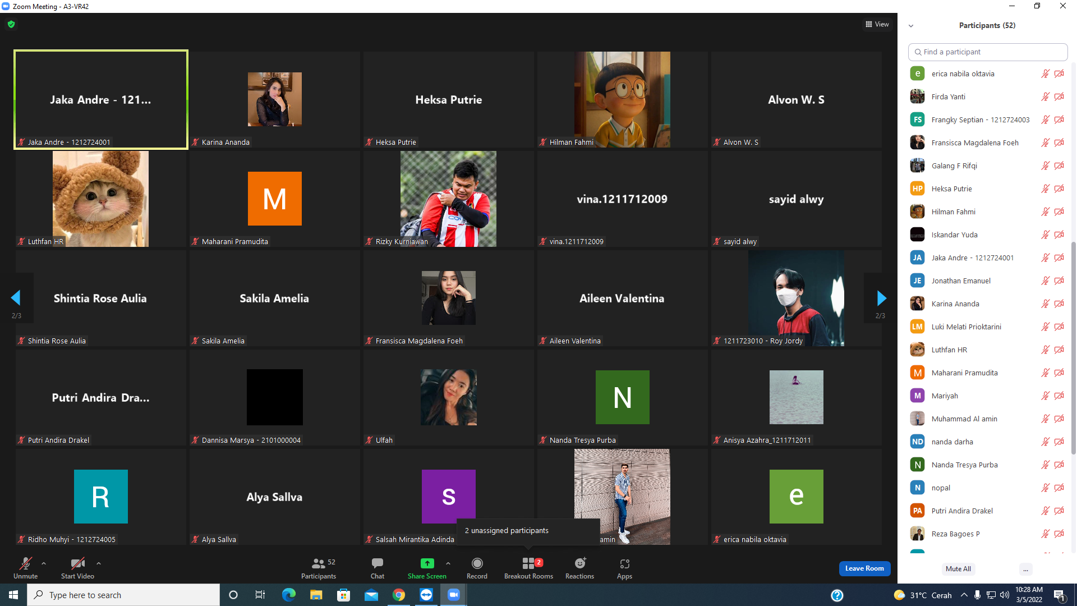1077x606 pixels.
Task: Click the green encryption shield icon
Action: coord(11,24)
